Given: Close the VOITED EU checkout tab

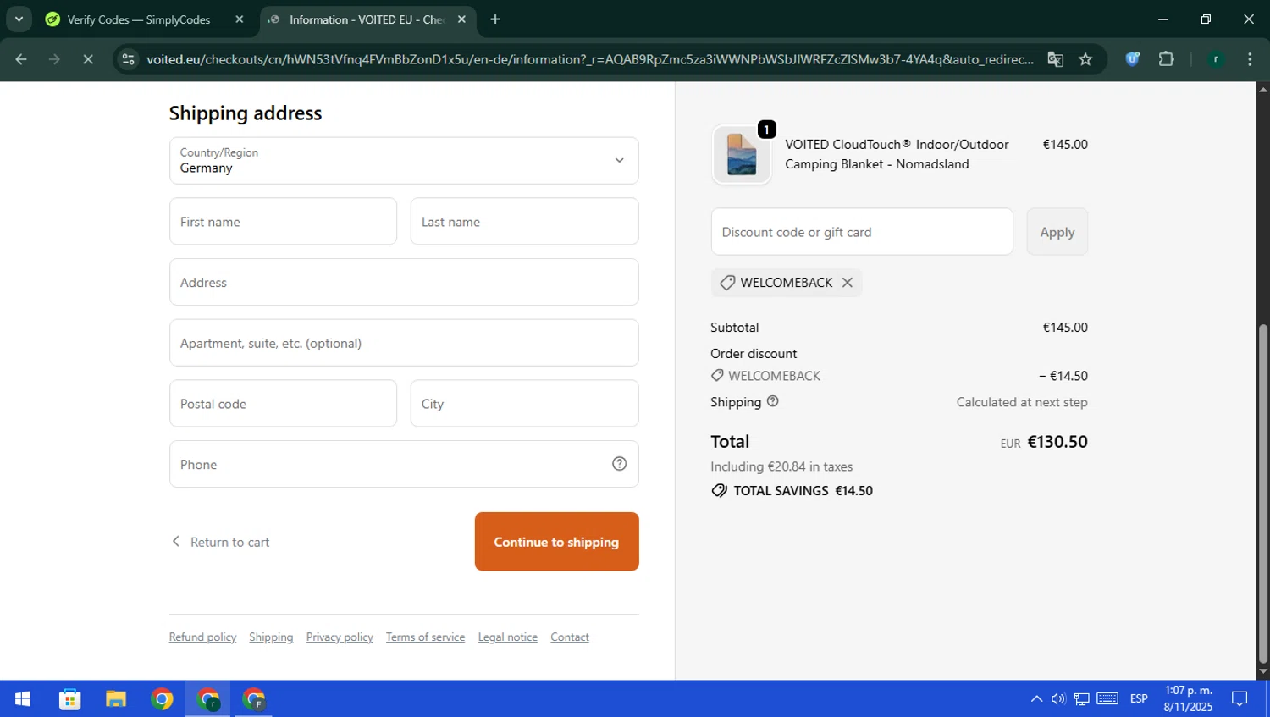Looking at the screenshot, I should [x=461, y=19].
